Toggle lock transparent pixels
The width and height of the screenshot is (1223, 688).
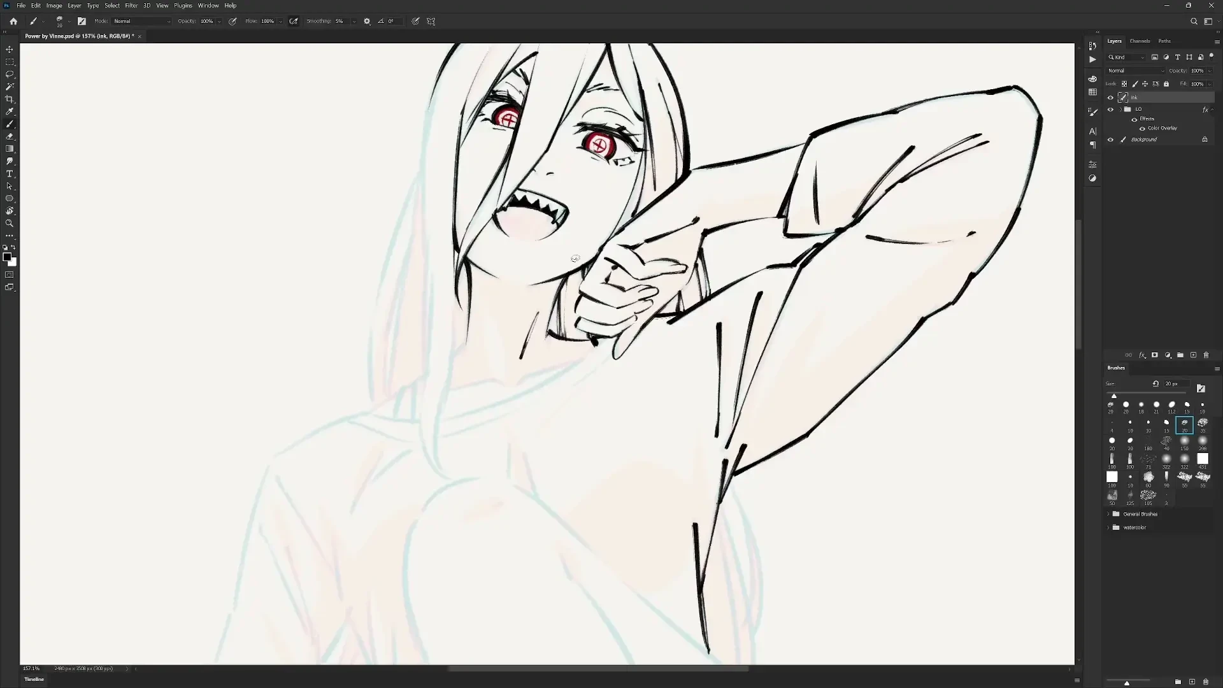click(x=1124, y=83)
